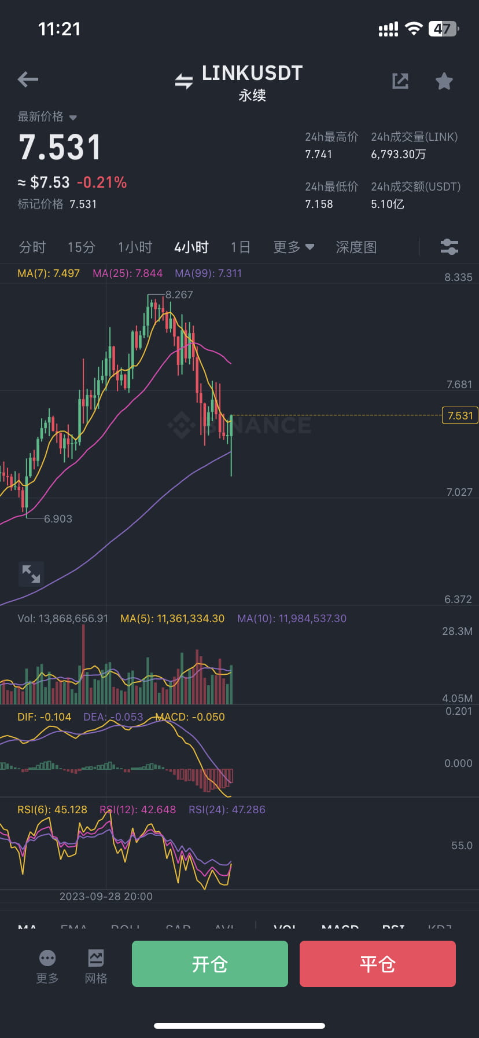Tap the favorite star icon

[x=444, y=81]
